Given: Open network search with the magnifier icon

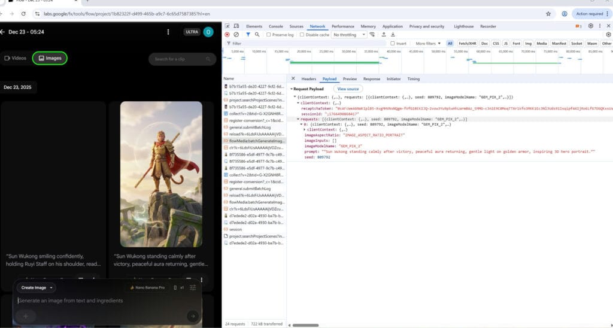Looking at the screenshot, I should pos(257,35).
